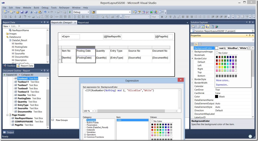Open the 10pt font size dropdown

click(158, 17)
